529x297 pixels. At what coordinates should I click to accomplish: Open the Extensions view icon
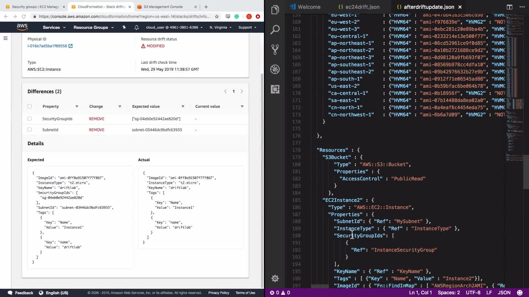(275, 89)
